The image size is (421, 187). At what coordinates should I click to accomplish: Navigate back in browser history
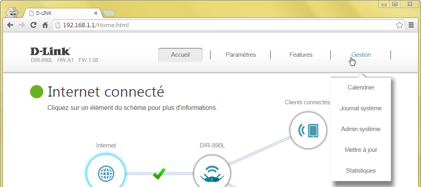pyautogui.click(x=10, y=25)
